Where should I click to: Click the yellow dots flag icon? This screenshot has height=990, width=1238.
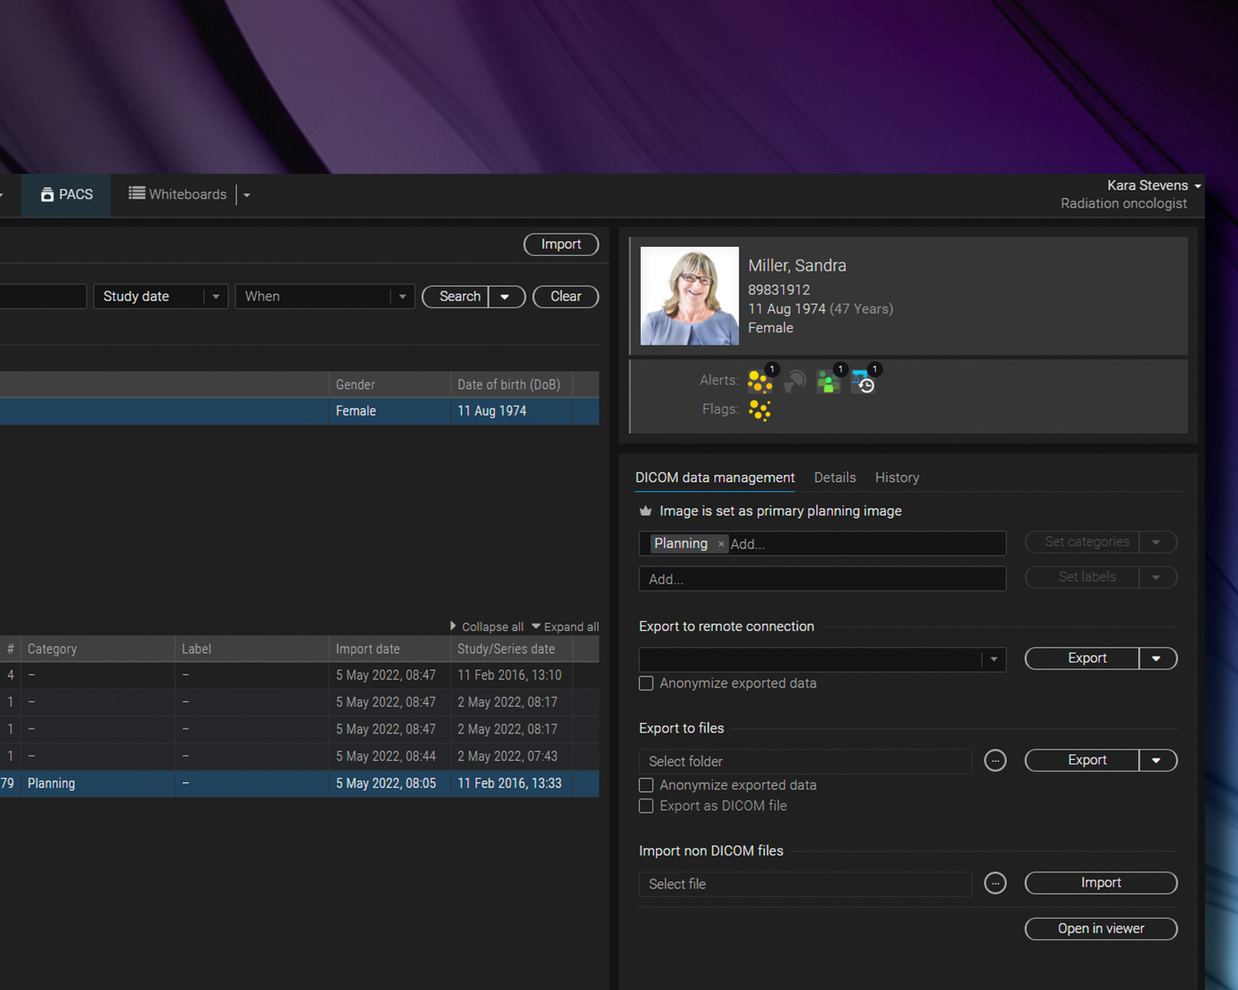(759, 410)
